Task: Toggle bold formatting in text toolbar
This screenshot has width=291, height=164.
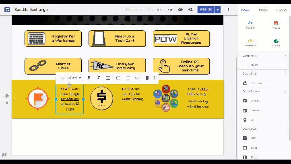Action: click(89, 78)
